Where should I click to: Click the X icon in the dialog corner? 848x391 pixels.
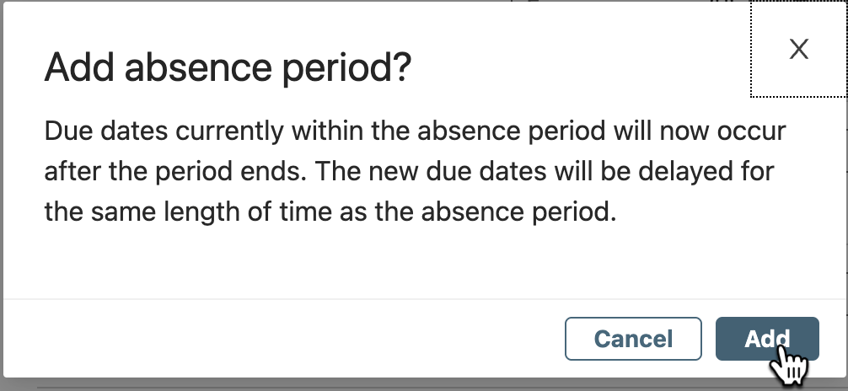click(798, 49)
